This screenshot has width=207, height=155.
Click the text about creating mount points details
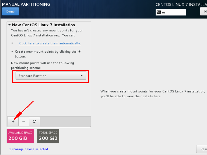(153, 94)
